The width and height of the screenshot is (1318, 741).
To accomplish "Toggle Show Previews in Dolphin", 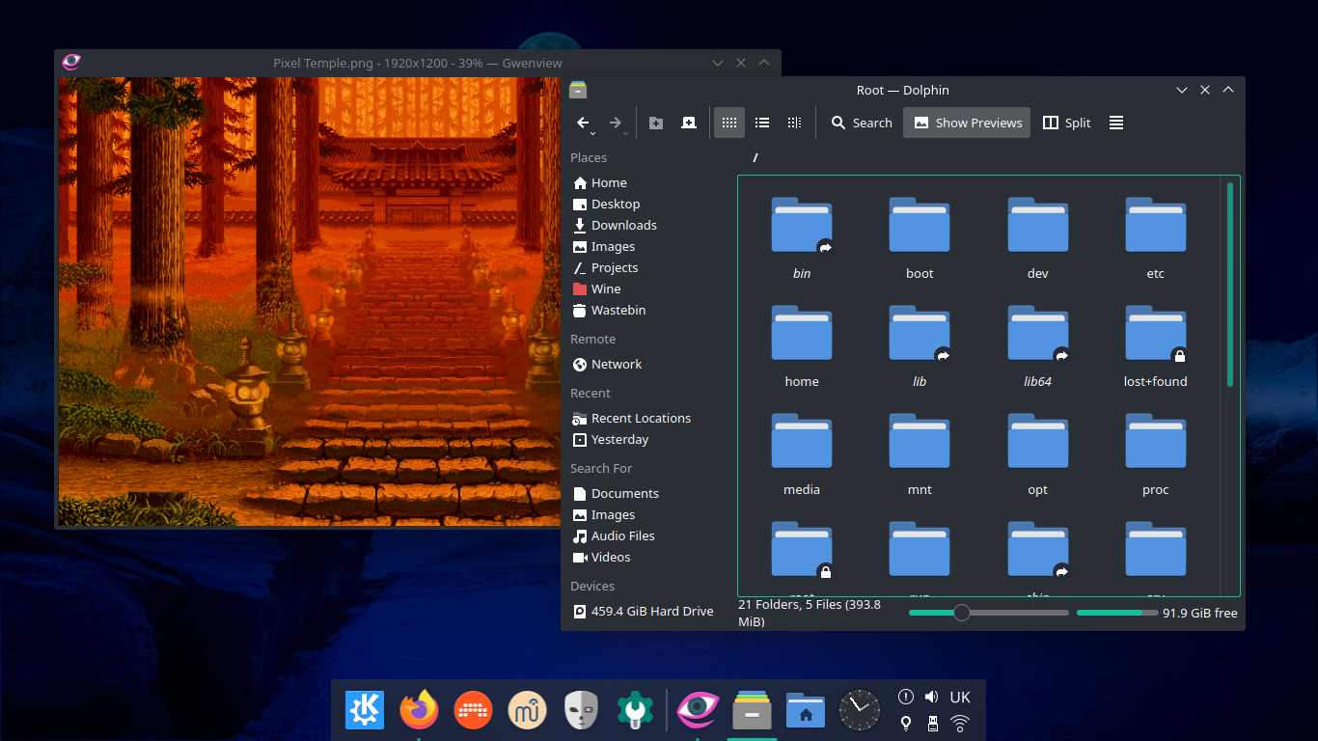I will 967,123.
